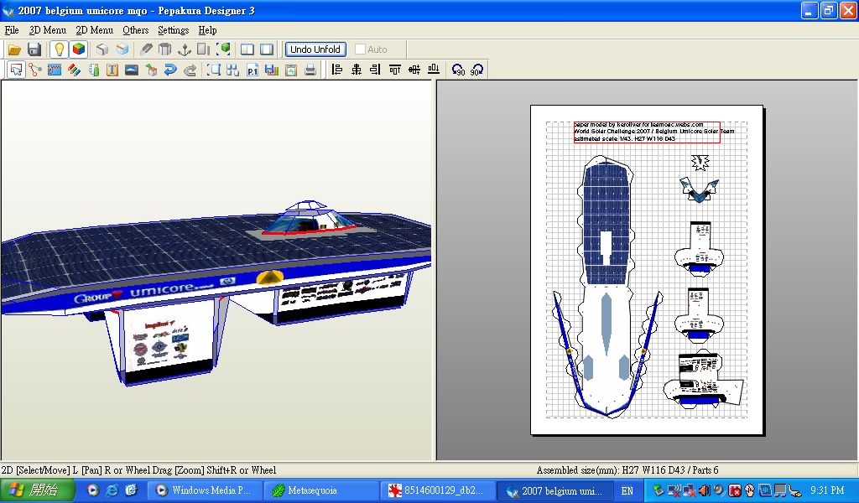Switch to Metasequoia taskbar button
Viewport: 859px width, 503px height.
click(320, 490)
